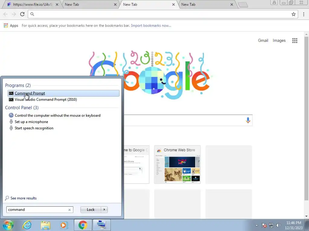309x231 pixels.
Task: Click Action Center flag icon
Action: [264, 225]
